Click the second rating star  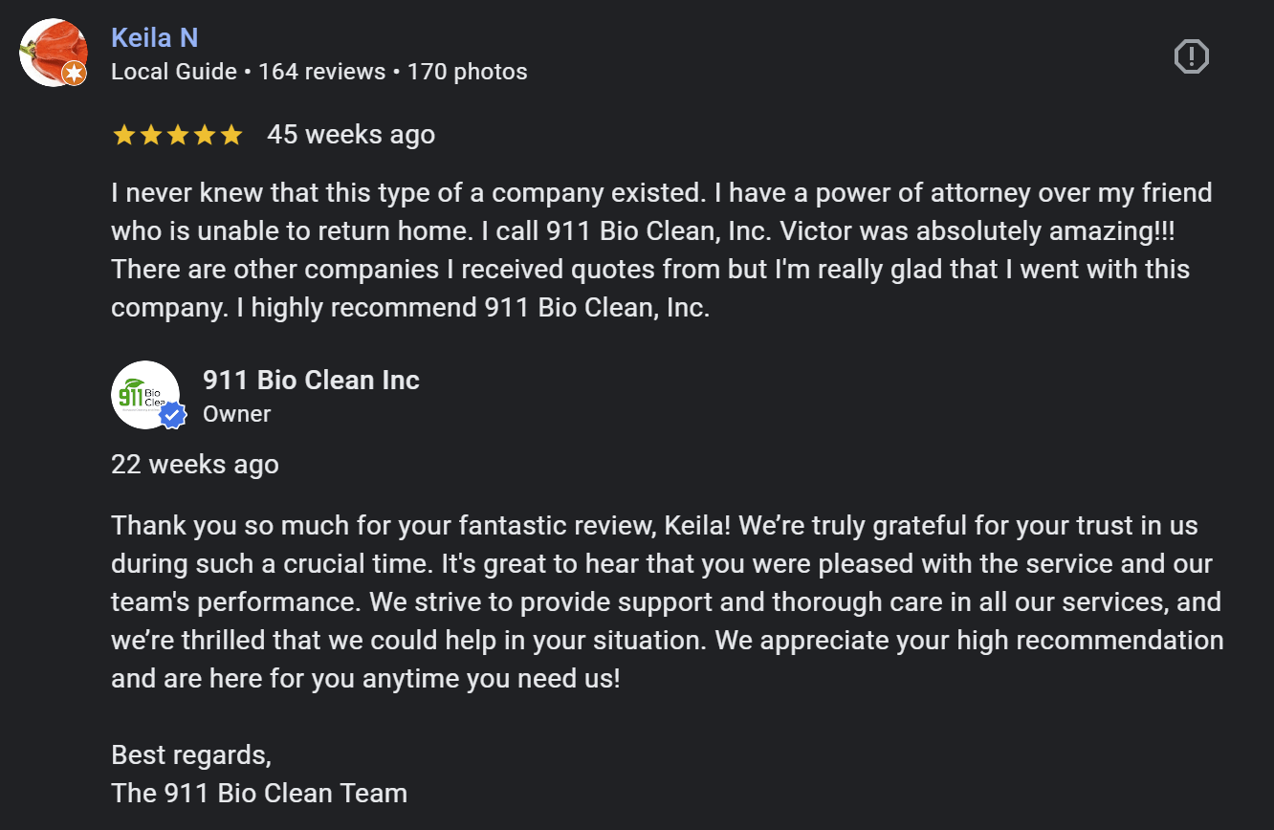[151, 135]
